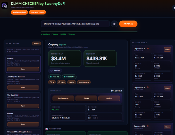Click the token address input field
The image size is (175, 135).
75,24
